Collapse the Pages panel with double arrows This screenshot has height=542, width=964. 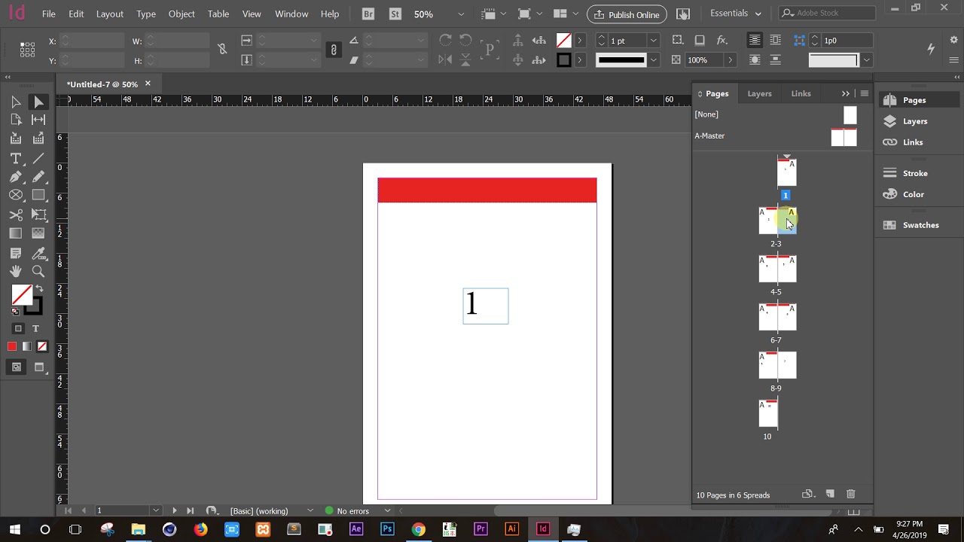pyautogui.click(x=846, y=93)
